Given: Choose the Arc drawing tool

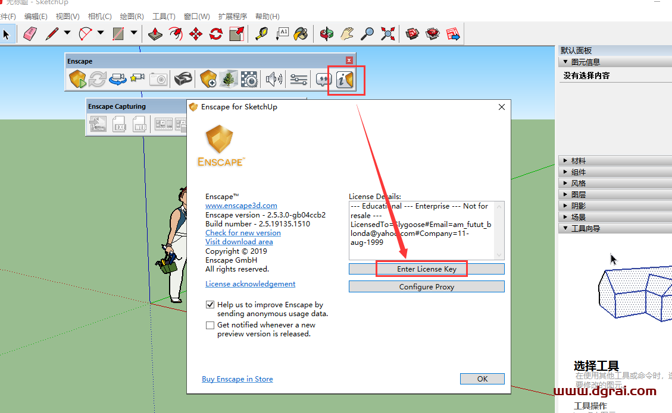Looking at the screenshot, I should (x=85, y=34).
